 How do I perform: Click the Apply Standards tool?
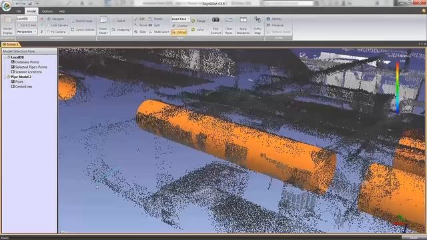tap(243, 25)
